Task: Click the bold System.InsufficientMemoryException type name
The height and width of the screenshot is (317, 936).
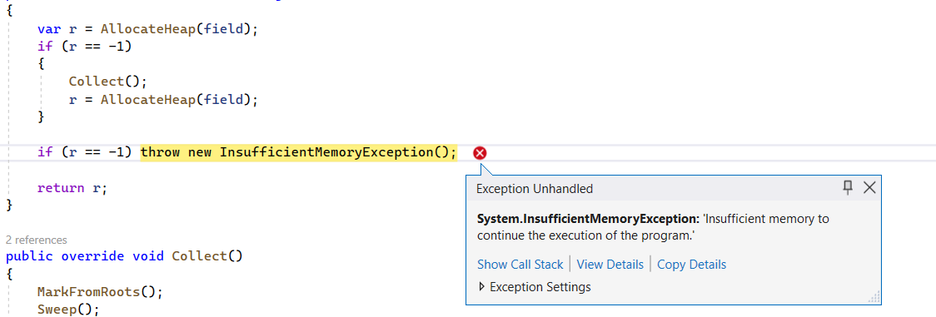Action: [588, 219]
